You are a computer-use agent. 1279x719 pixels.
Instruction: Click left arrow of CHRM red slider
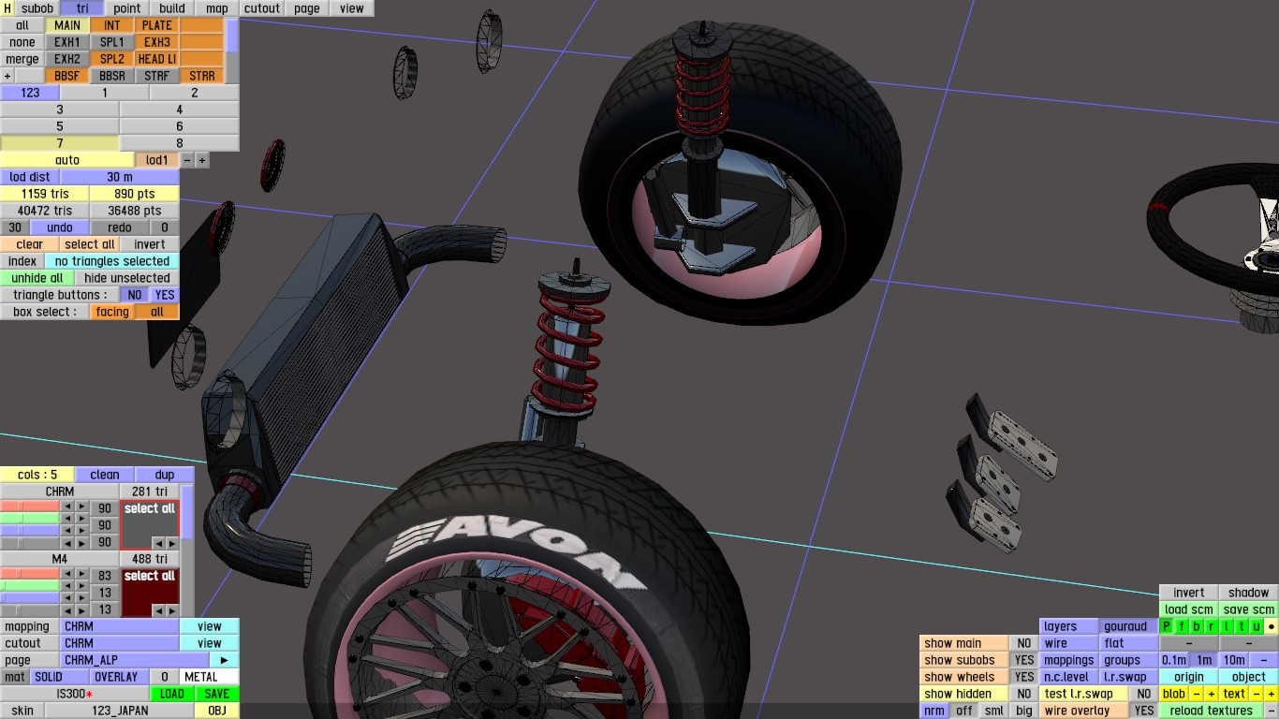pyautogui.click(x=66, y=508)
